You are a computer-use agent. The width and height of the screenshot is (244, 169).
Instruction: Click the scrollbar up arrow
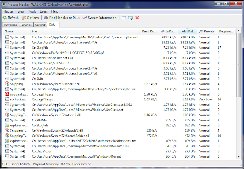(238, 31)
